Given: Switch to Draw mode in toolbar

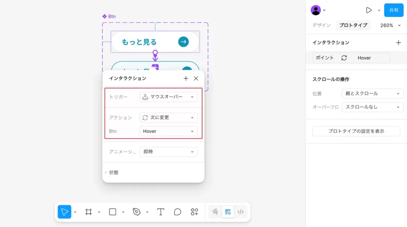Looking at the screenshot, I should click(x=215, y=212).
